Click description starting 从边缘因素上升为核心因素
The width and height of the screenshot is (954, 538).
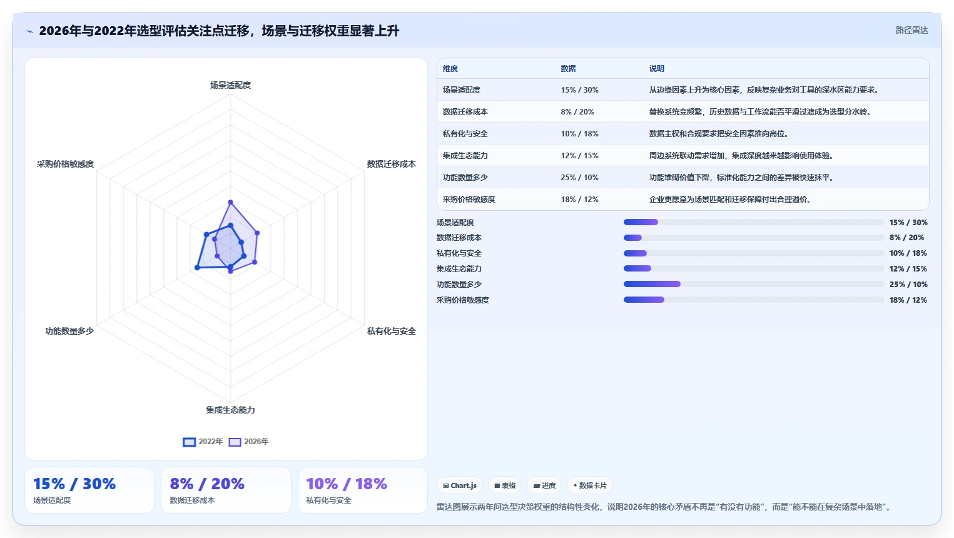click(765, 90)
